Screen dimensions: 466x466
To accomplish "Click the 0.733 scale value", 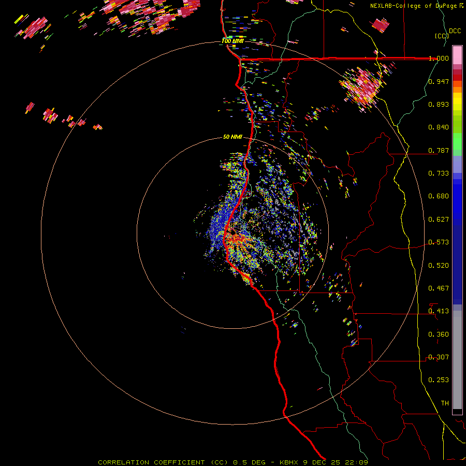I will 439,173.
